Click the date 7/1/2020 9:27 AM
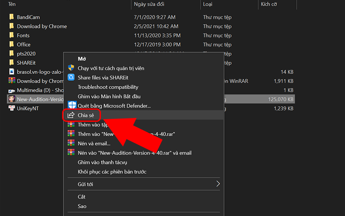 click(155, 17)
